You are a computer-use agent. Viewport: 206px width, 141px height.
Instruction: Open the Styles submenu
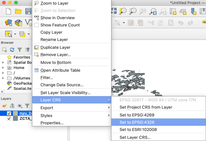72,116
